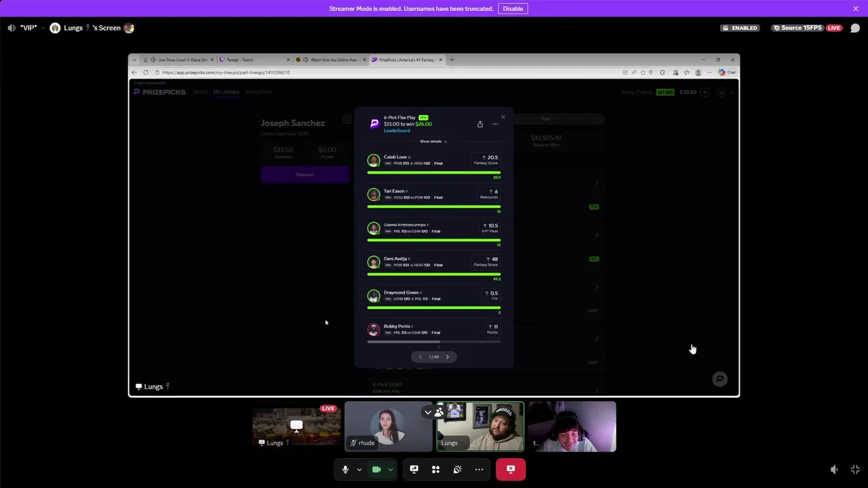Screen dimensions: 868x488
Task: Expand Show details in lineup modal
Action: point(433,141)
